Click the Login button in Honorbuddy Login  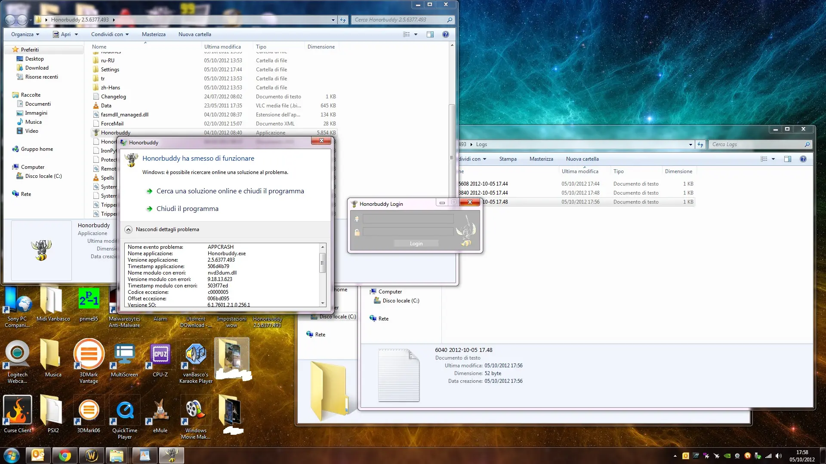pyautogui.click(x=416, y=244)
